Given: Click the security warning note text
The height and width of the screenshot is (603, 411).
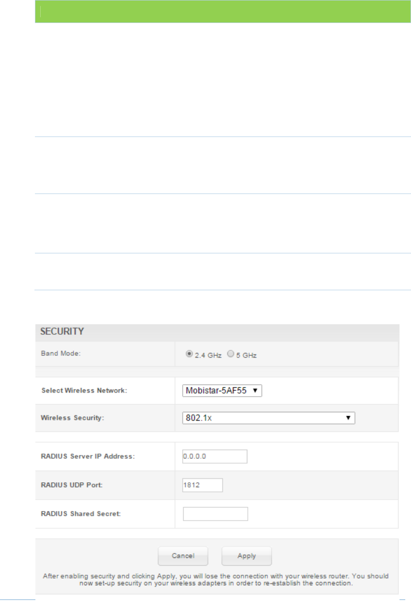Looking at the screenshot, I should [x=216, y=580].
